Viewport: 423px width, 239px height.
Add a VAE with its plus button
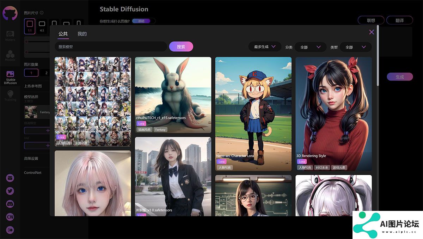pos(48,145)
